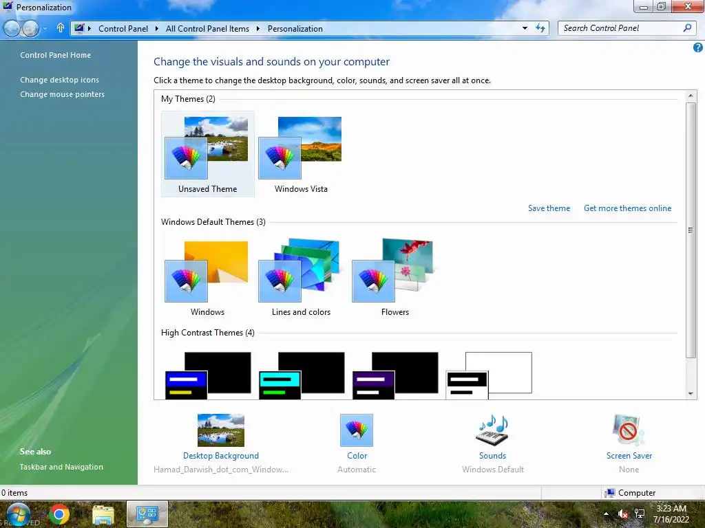Open the address bar history dropdown
Viewport: 705px width, 528px height.
click(x=525, y=28)
